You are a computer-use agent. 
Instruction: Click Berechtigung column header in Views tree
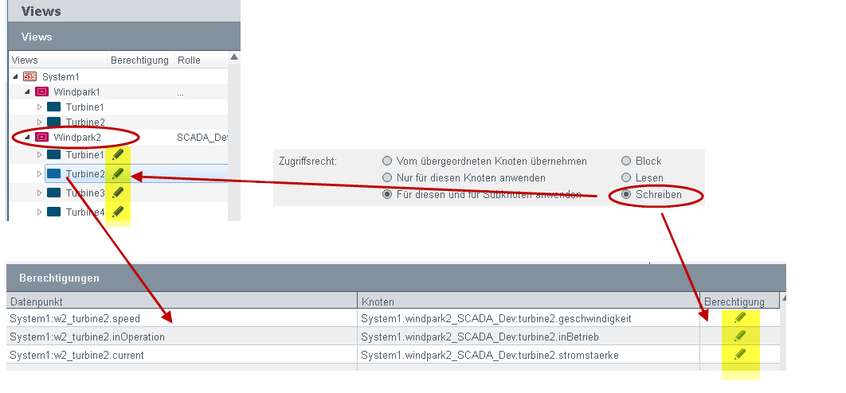click(140, 60)
